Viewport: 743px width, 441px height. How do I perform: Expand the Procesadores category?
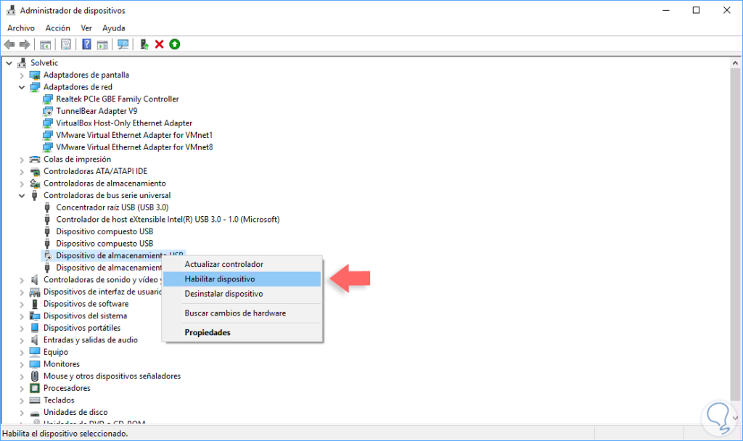coord(22,389)
